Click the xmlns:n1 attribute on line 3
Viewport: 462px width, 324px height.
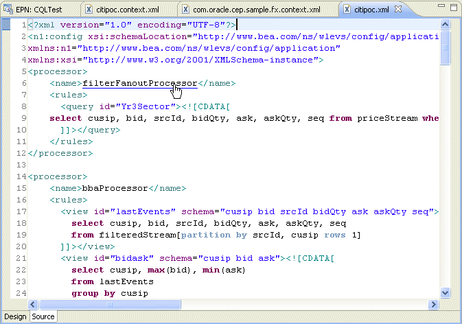coord(184,48)
